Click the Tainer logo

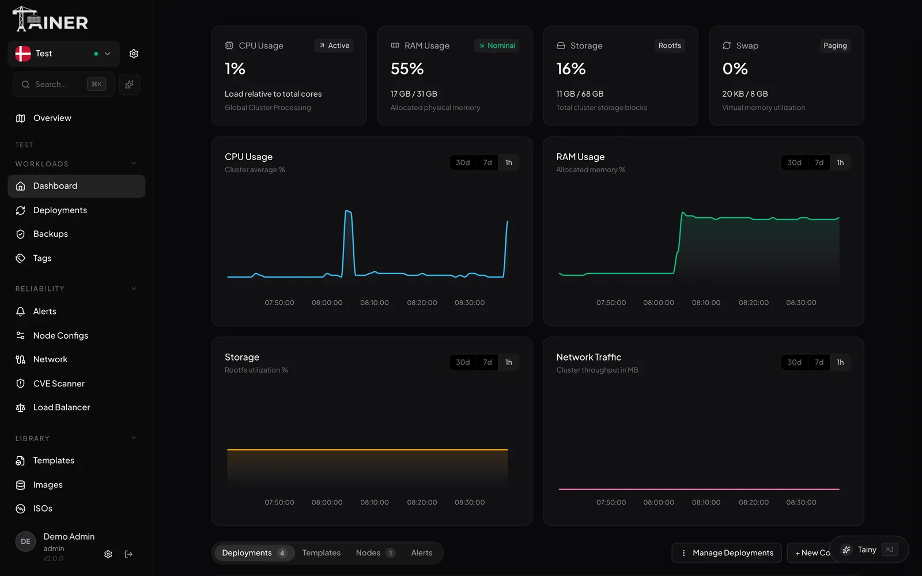[50, 19]
